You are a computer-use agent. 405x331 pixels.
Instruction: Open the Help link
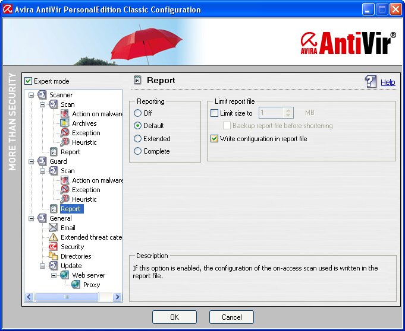[x=388, y=82]
